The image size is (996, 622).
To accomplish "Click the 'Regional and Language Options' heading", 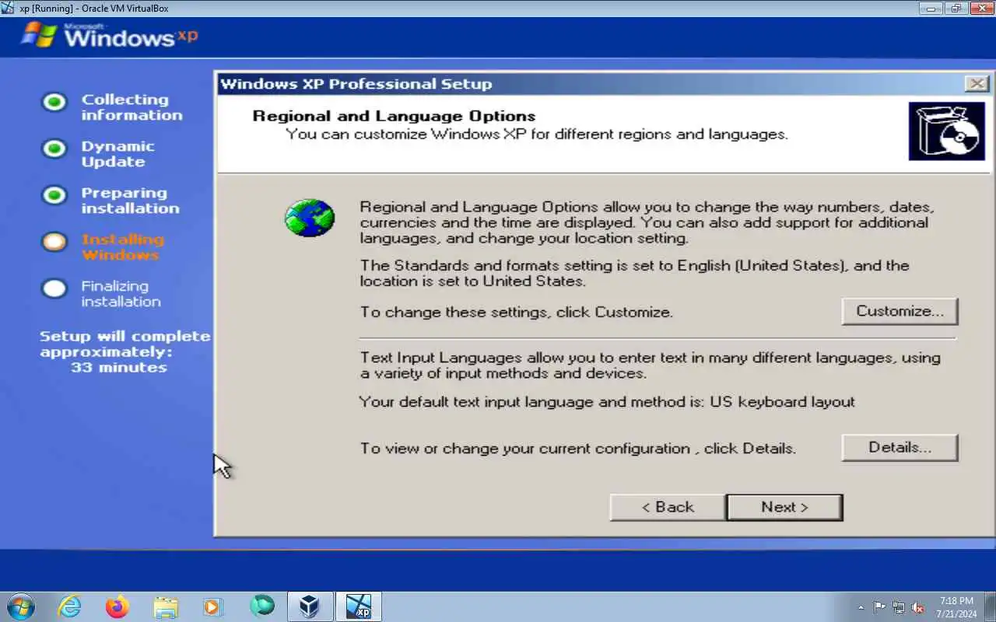I will pos(394,117).
